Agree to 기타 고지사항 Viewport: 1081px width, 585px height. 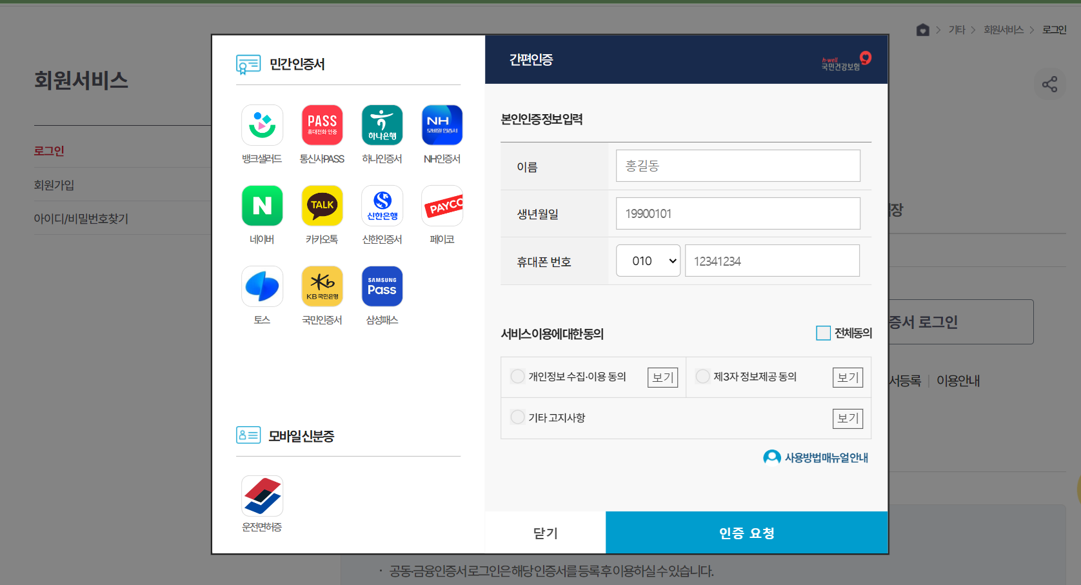(517, 417)
